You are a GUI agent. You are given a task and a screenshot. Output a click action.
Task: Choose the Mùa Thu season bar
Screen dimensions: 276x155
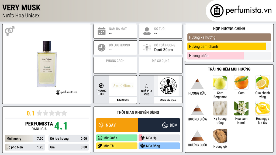pos(116,146)
